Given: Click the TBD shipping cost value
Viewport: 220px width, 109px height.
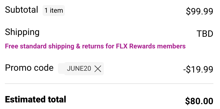Looking at the screenshot, I should pyautogui.click(x=205, y=34).
